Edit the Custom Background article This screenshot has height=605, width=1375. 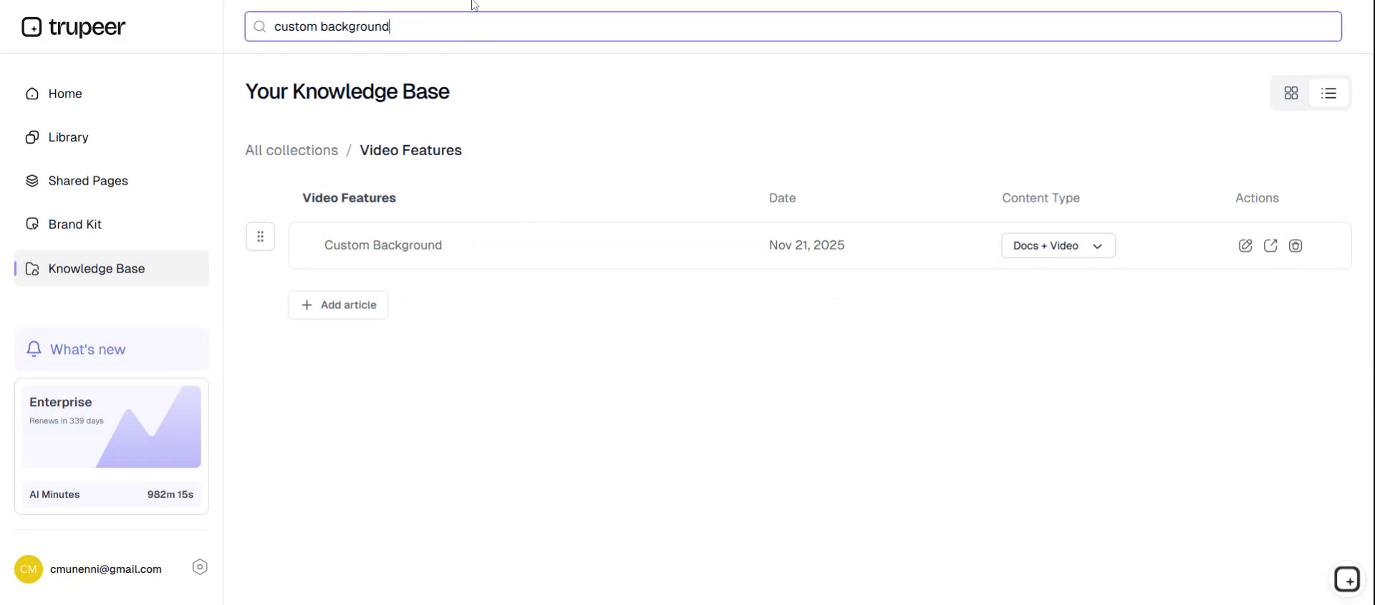coord(1245,245)
